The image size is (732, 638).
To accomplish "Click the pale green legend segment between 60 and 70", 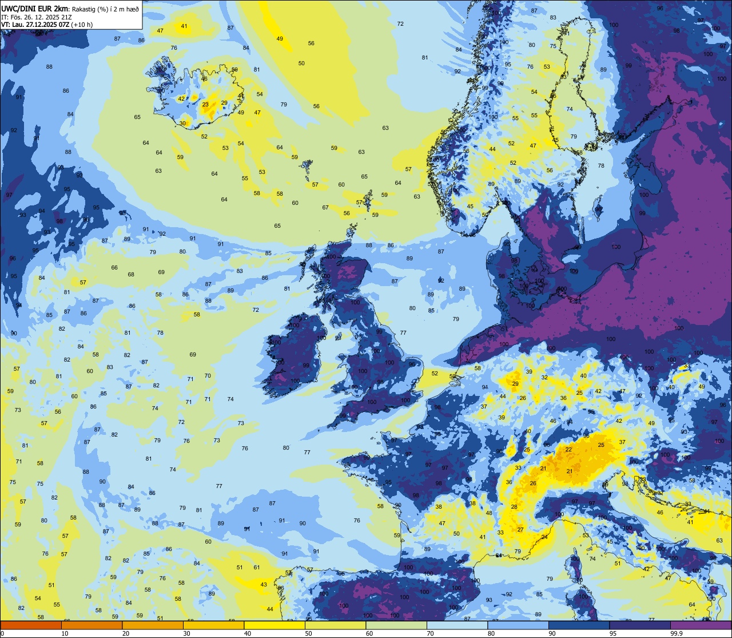I will point(396,625).
